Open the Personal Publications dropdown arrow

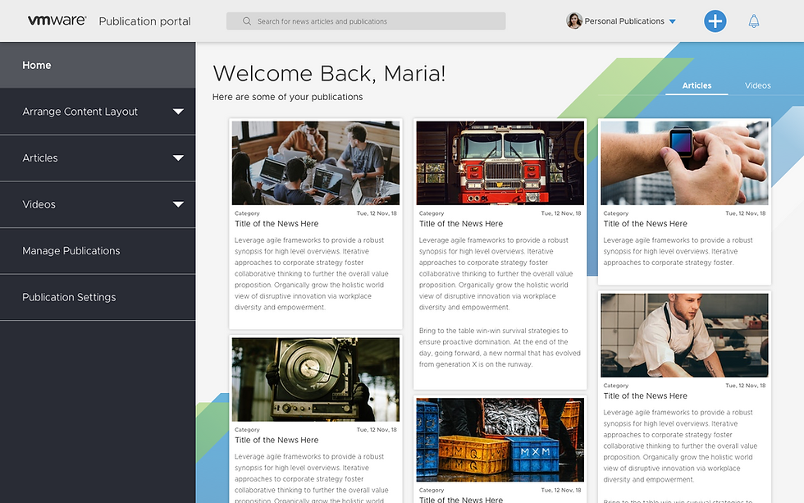click(x=673, y=21)
